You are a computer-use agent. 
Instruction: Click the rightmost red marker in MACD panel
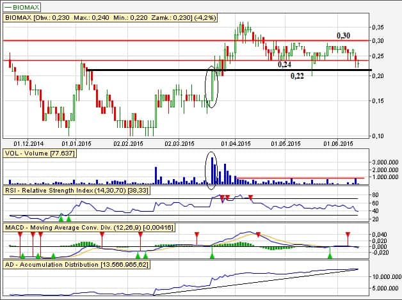click(348, 235)
